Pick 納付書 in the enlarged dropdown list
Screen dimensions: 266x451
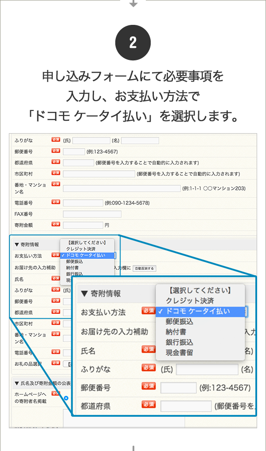coord(176,332)
